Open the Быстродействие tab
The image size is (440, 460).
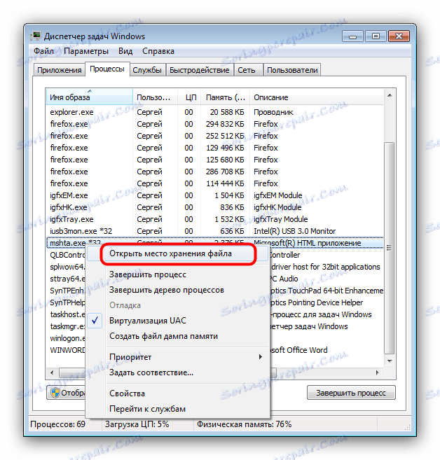click(x=199, y=70)
